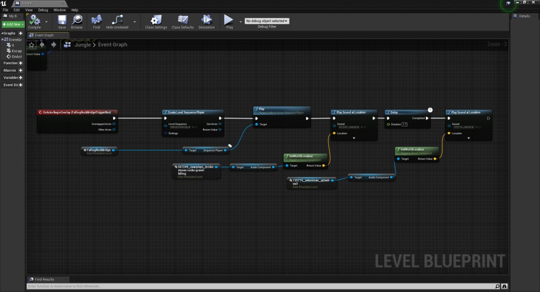Open the debug object selection dropdown

coord(267,21)
